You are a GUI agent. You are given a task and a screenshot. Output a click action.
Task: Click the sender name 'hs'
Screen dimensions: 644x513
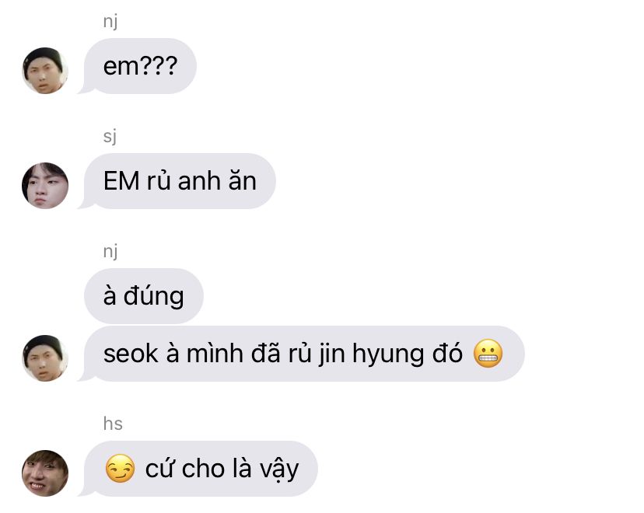(113, 424)
